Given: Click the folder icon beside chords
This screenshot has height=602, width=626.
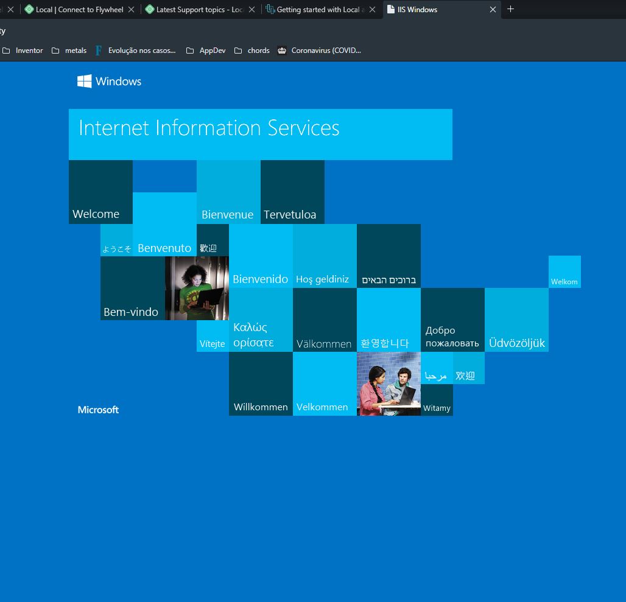Looking at the screenshot, I should [238, 51].
